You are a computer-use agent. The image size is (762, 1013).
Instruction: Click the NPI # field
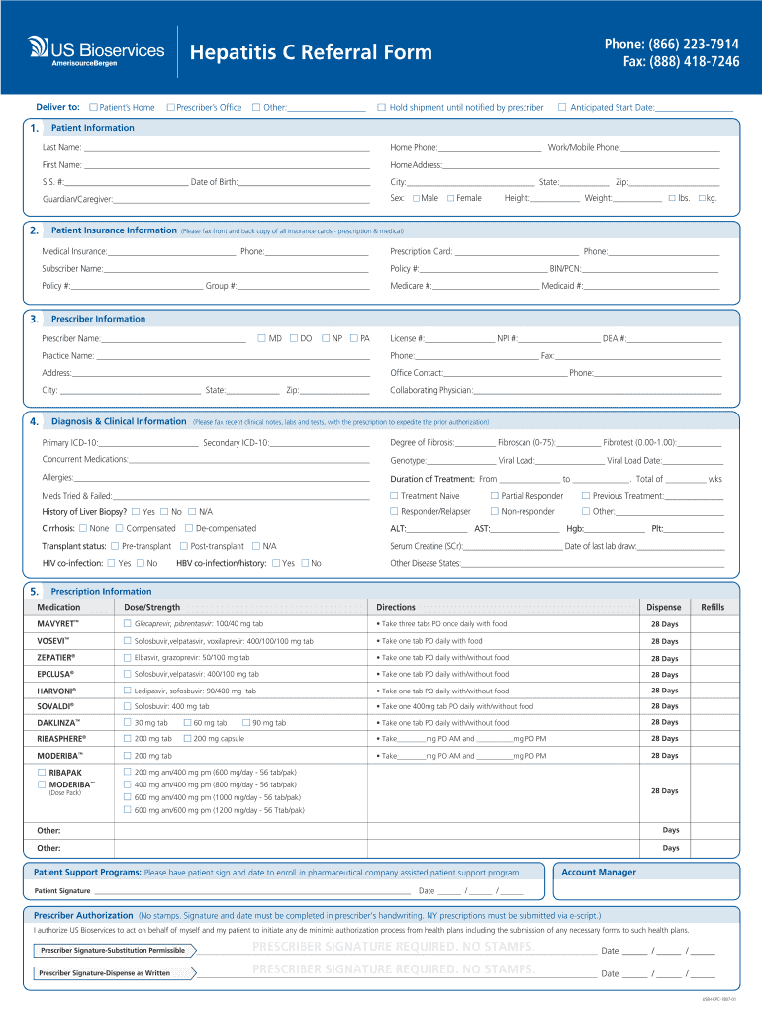(x=560, y=338)
